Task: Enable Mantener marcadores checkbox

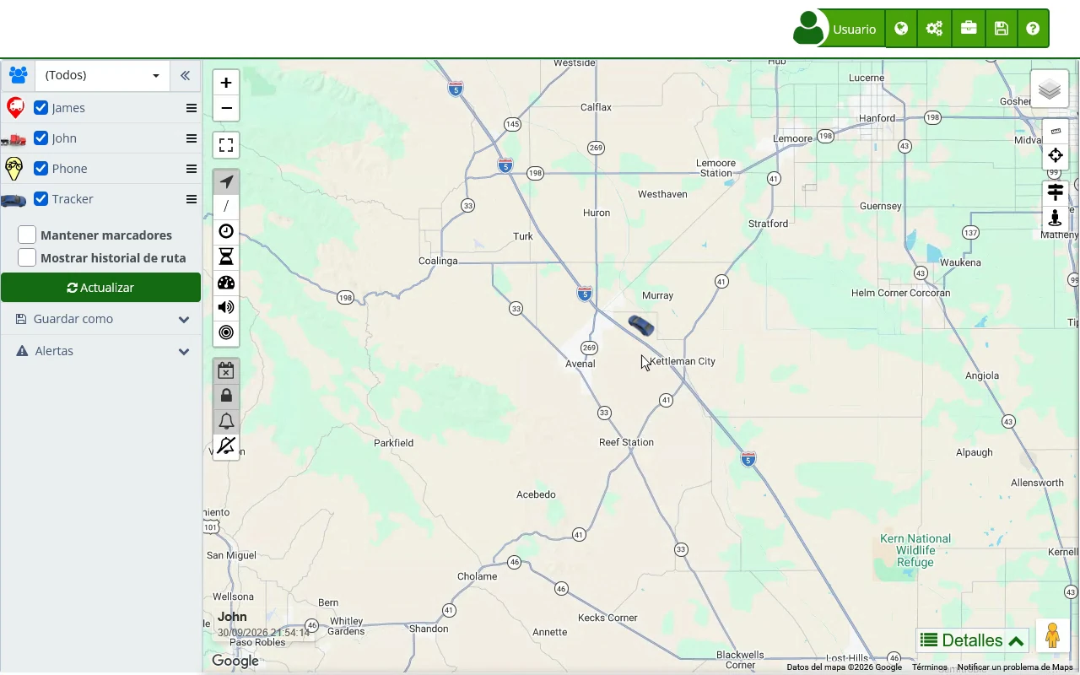Action: [x=27, y=235]
